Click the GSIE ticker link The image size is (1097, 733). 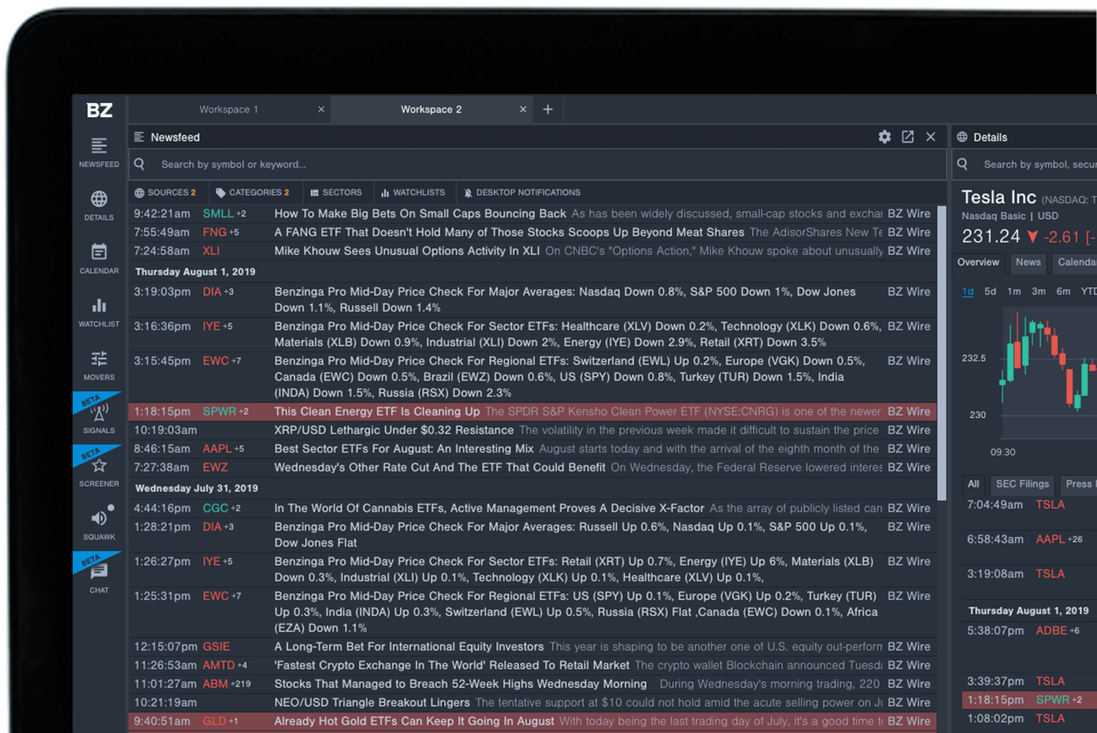(216, 646)
